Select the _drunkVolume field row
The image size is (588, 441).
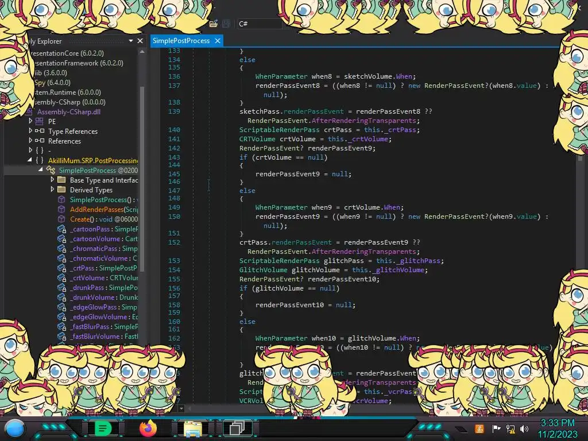coord(98,297)
